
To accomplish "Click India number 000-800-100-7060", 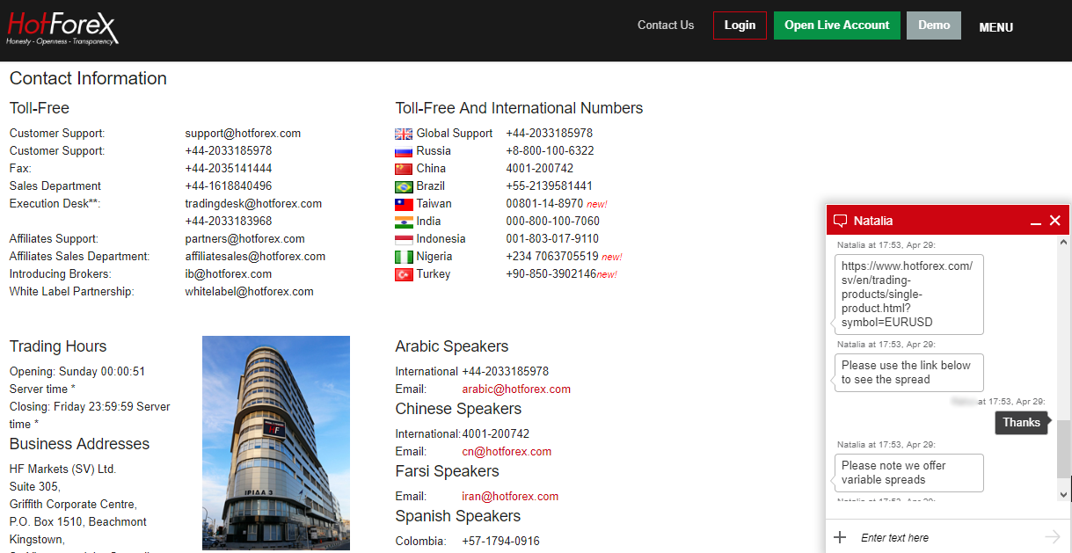I will coord(552,222).
